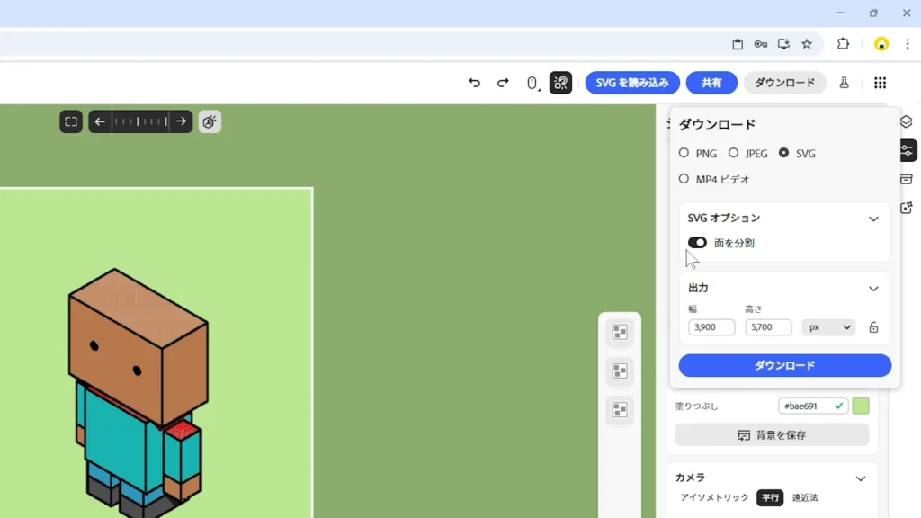This screenshot has height=518, width=921.
Task: Rotate view with the left arrow
Action: coord(100,121)
